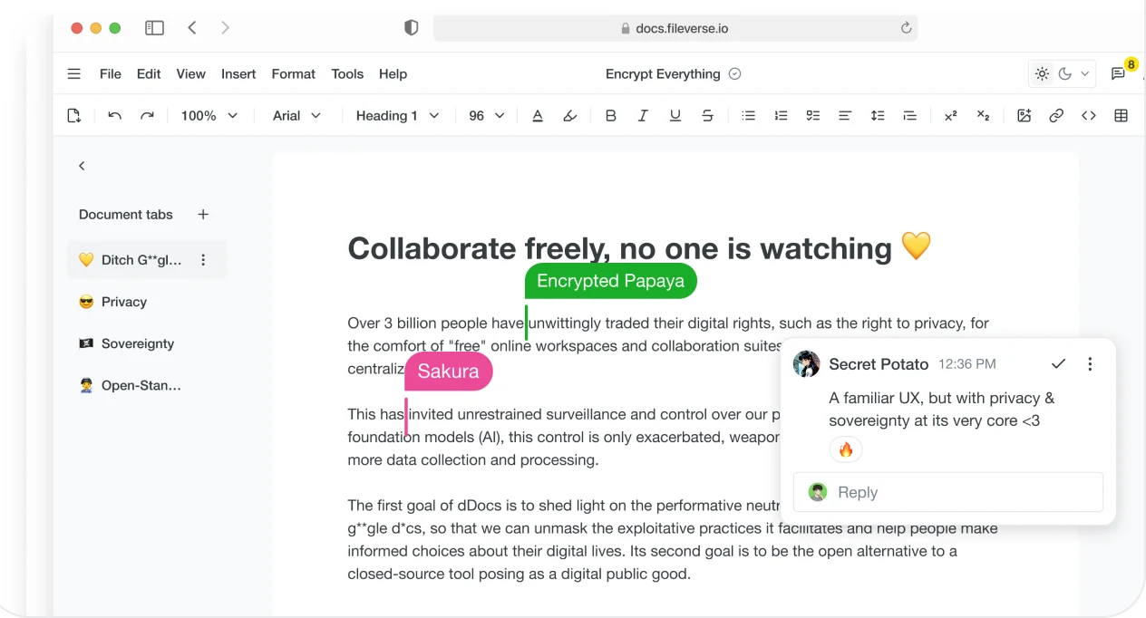Add a new document tab
The image size is (1146, 618).
[x=203, y=215]
